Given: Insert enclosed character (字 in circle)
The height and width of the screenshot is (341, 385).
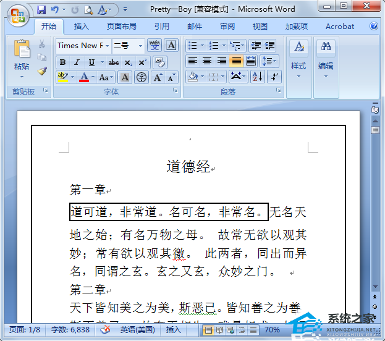Looking at the screenshot, I should tap(142, 78).
